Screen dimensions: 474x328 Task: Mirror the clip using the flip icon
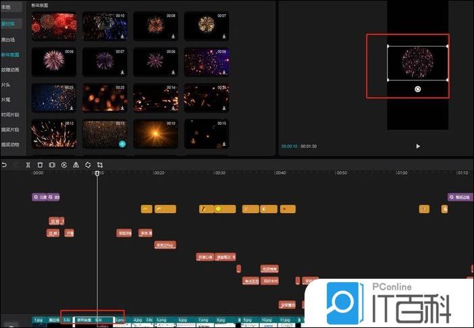click(76, 165)
